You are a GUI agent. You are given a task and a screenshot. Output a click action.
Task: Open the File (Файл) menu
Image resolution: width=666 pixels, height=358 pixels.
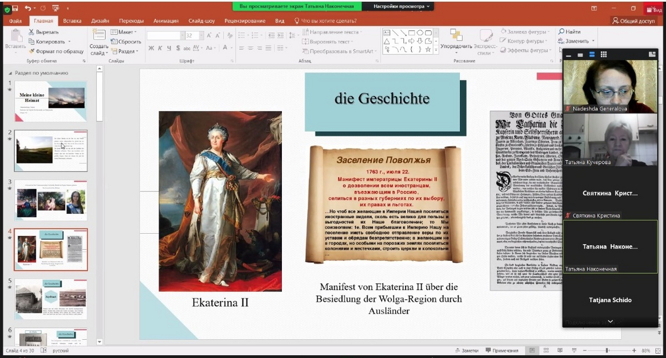pyautogui.click(x=15, y=21)
